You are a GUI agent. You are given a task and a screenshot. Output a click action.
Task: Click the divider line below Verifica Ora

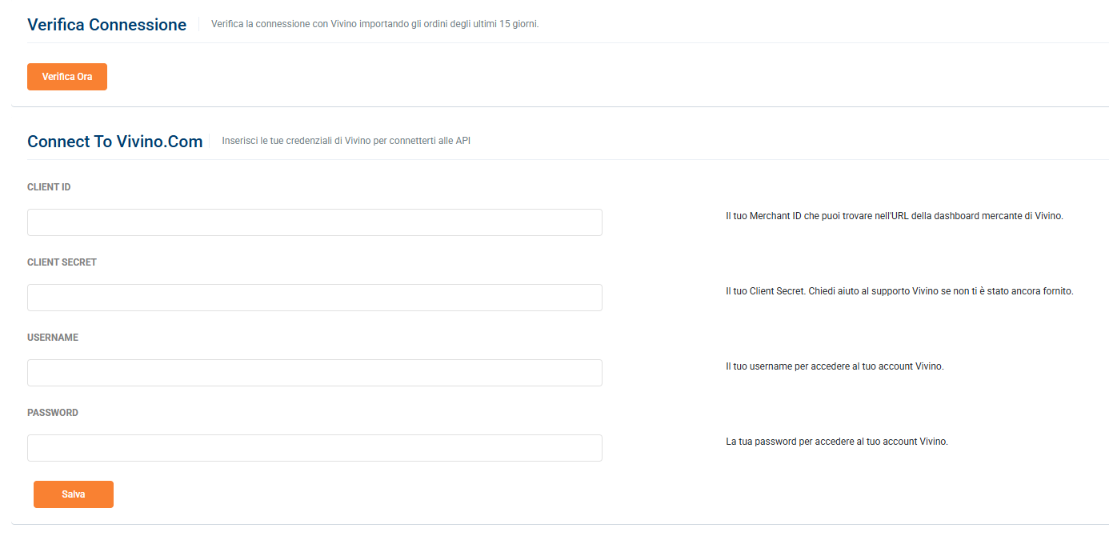coord(560,106)
